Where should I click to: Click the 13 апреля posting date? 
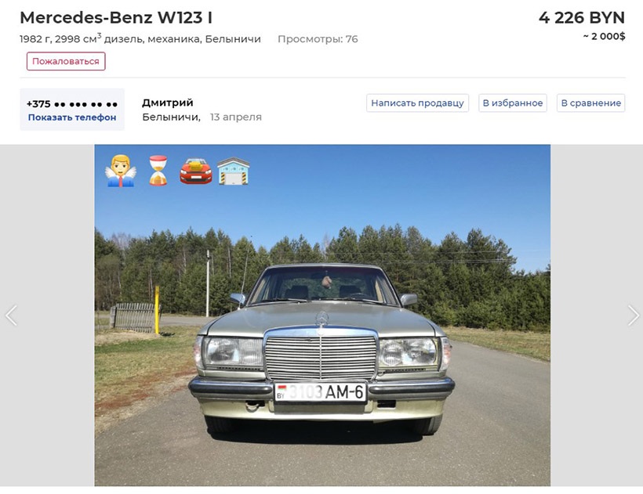(236, 117)
